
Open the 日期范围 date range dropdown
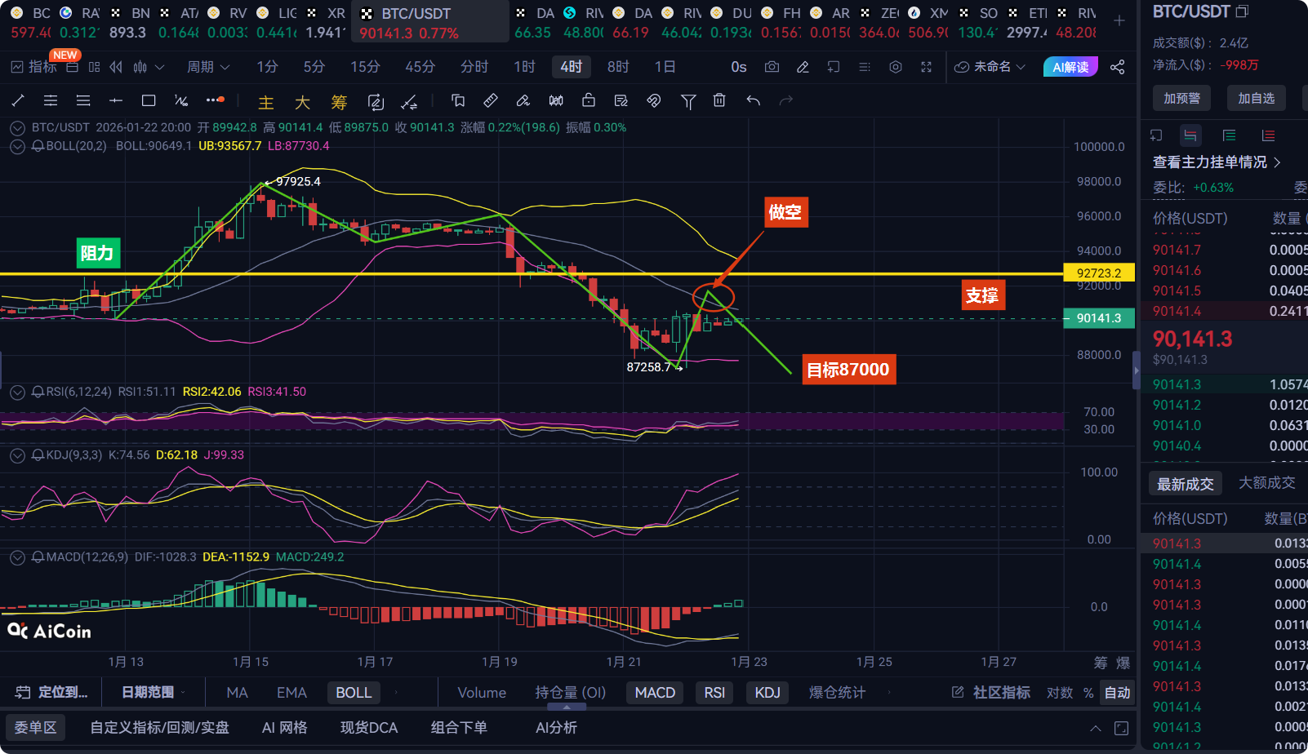click(153, 693)
